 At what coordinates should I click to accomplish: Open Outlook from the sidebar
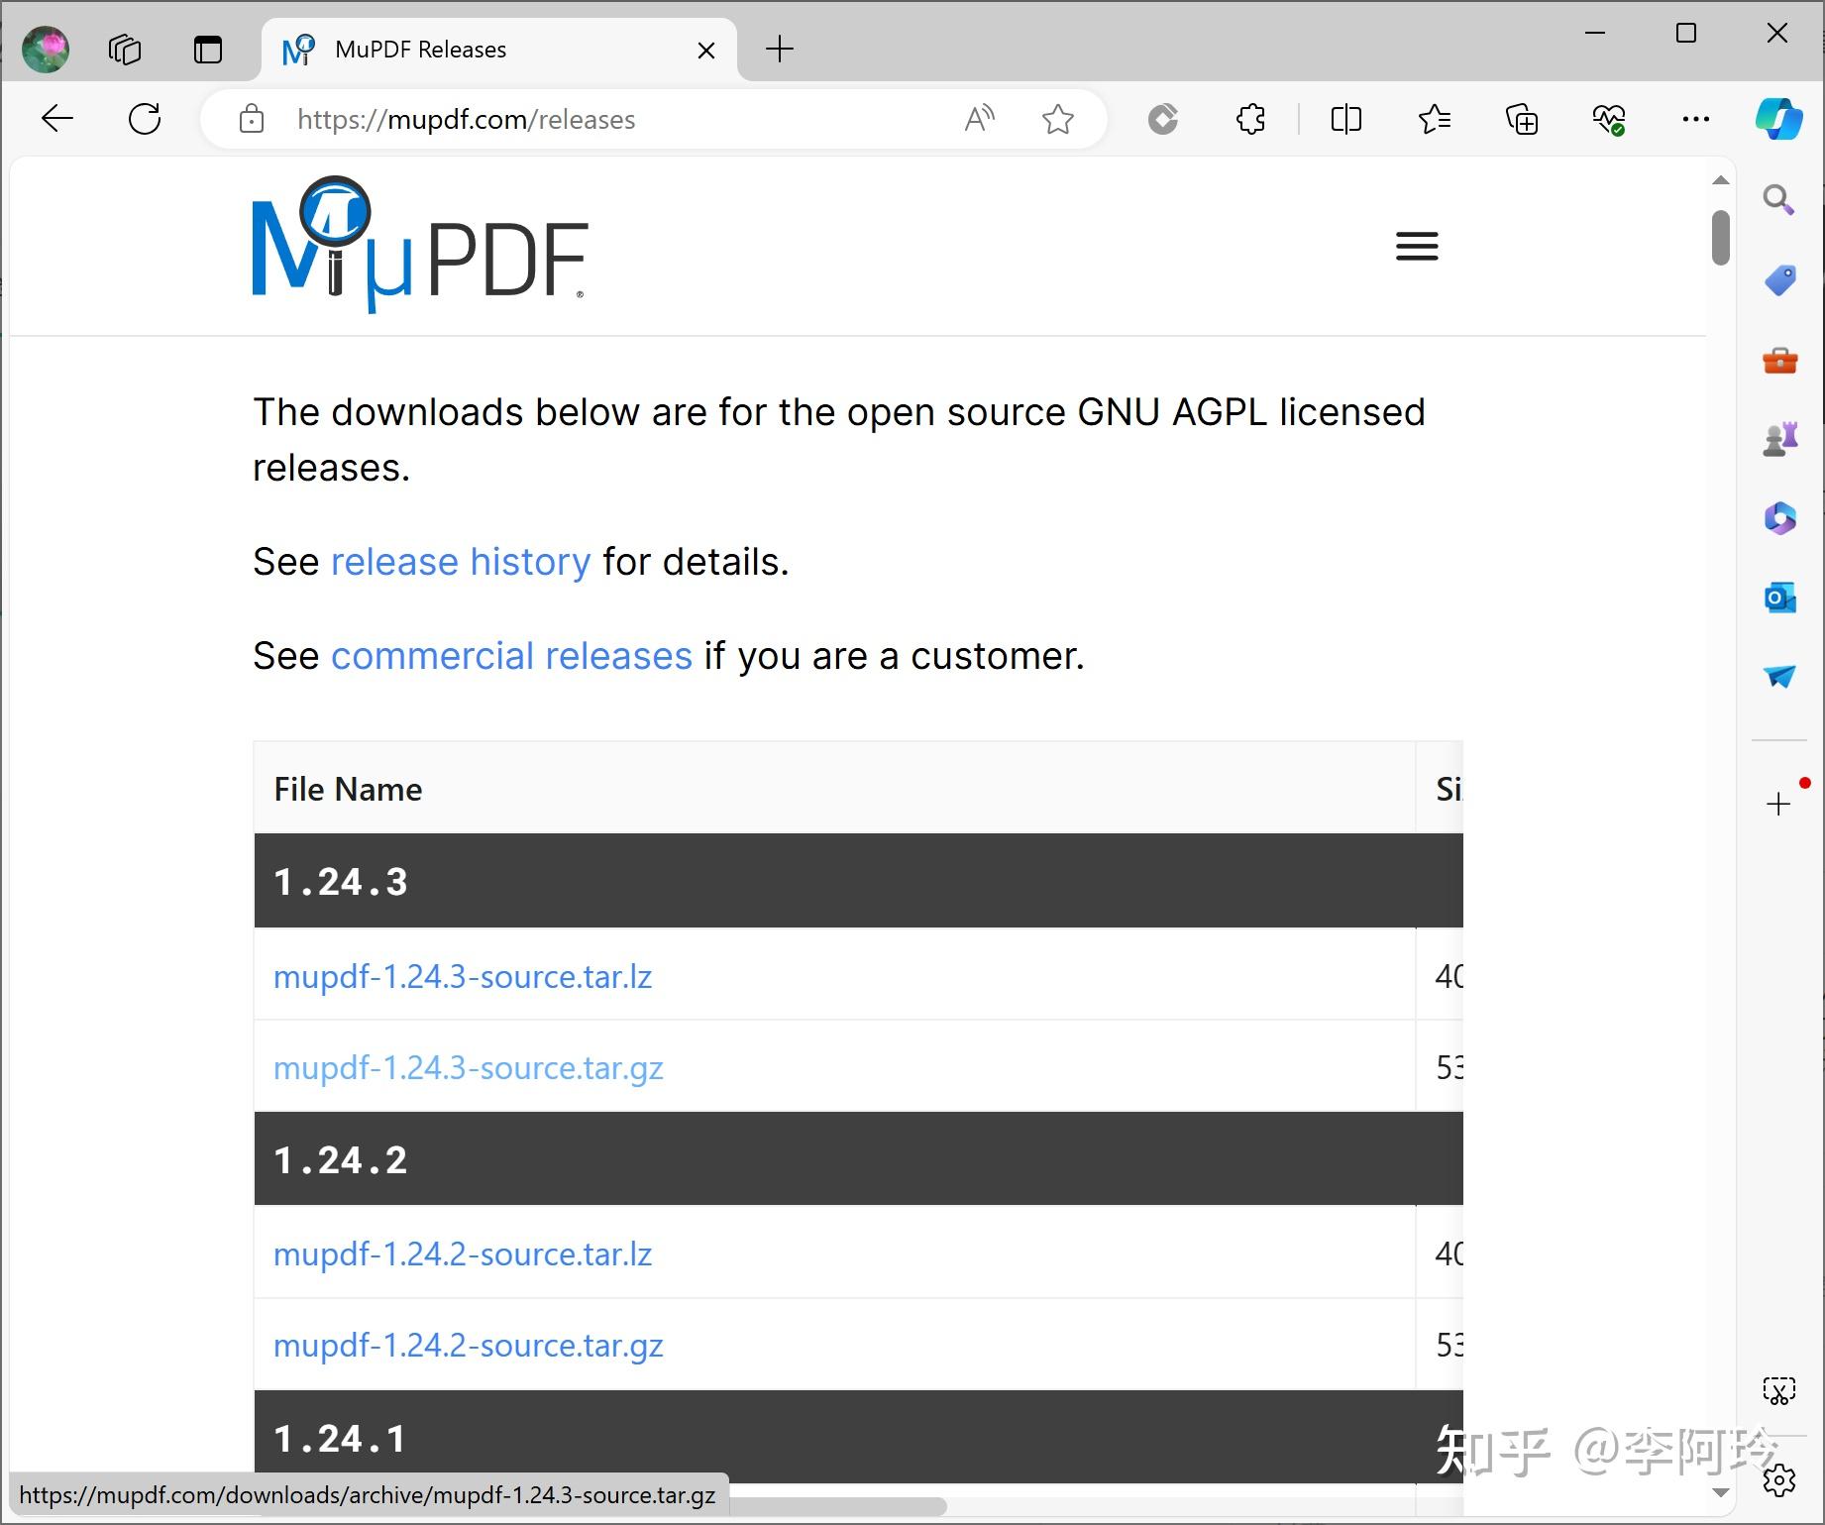[1779, 598]
